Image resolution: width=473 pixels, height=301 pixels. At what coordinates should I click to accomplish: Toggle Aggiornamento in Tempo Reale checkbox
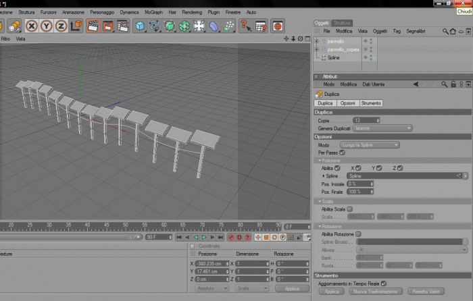coord(384,283)
